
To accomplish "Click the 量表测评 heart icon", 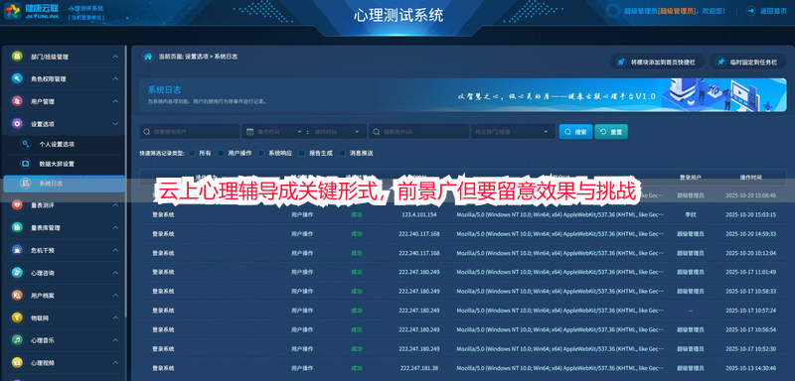I will point(17,205).
